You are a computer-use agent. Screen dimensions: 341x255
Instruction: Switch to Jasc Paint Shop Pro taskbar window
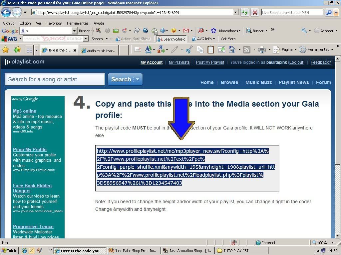(x=134, y=251)
